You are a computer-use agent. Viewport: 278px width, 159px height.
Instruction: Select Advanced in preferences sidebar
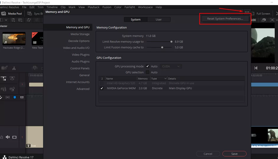[83, 89]
